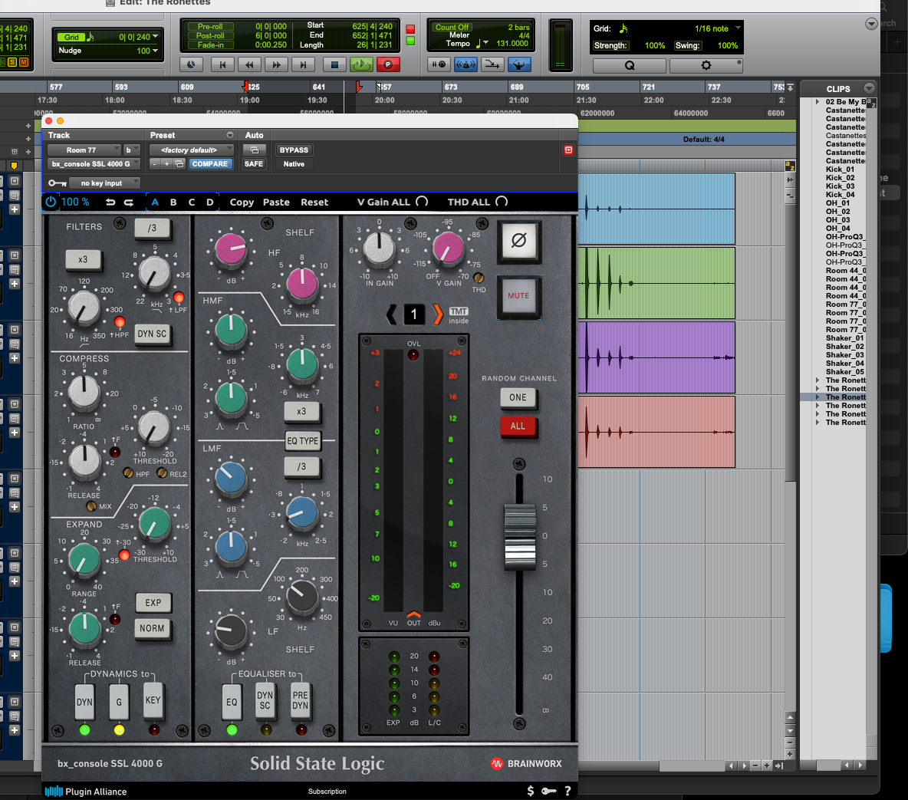The height and width of the screenshot is (800, 908).
Task: Click the quantize Q button
Action: coord(630,65)
